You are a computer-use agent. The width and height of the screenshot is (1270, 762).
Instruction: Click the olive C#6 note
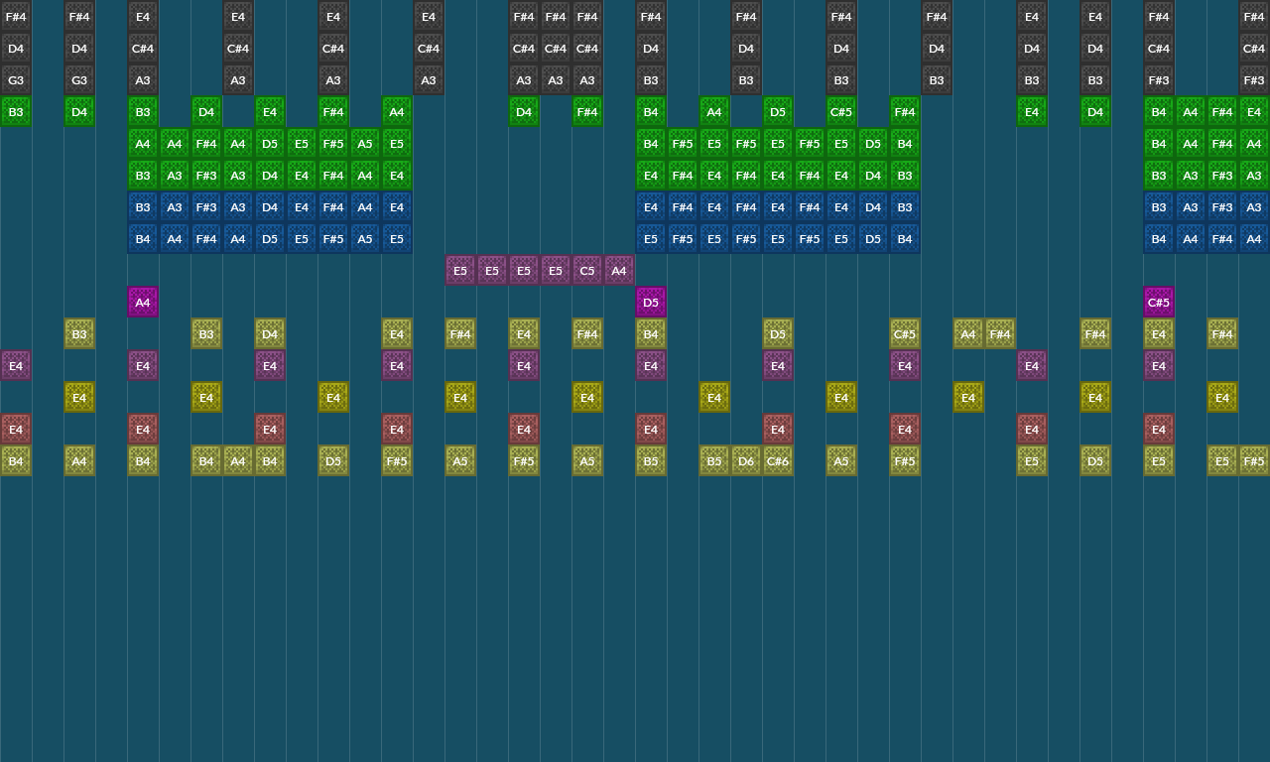coord(778,460)
